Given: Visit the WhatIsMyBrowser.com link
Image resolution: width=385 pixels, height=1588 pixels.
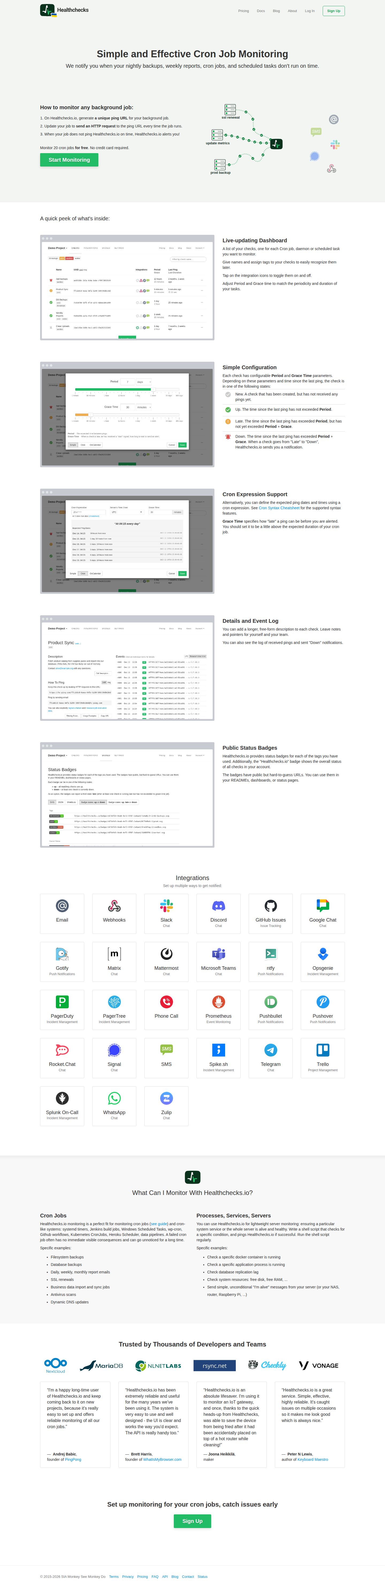Looking at the screenshot, I should pyautogui.click(x=162, y=1459).
